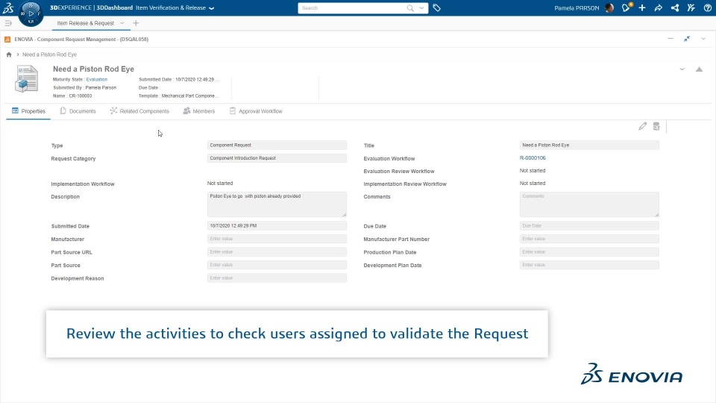The width and height of the screenshot is (716, 403).
Task: Click the Home breadcrumb icon
Action: (x=9, y=54)
